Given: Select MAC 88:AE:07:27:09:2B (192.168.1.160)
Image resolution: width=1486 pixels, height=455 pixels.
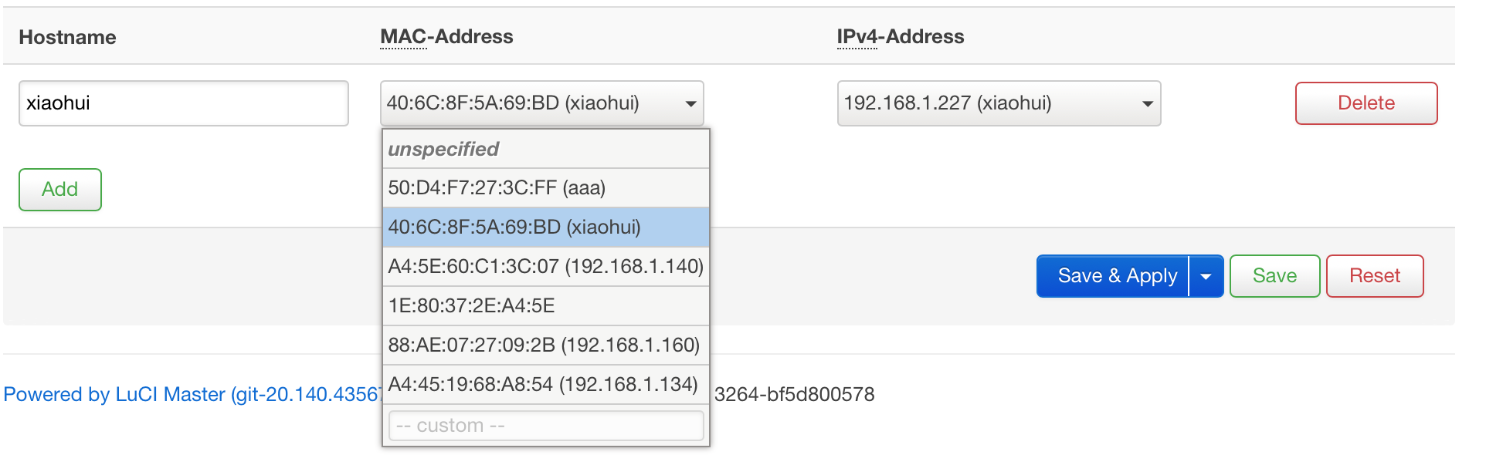Looking at the screenshot, I should click(x=545, y=345).
